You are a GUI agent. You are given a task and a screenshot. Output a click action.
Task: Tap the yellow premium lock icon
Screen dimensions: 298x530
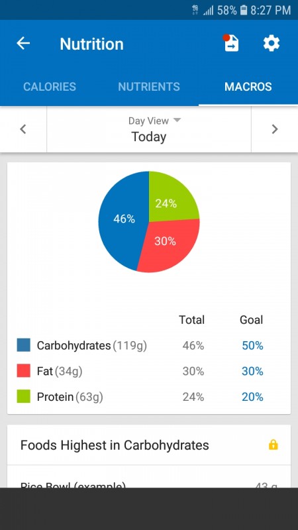click(x=273, y=445)
